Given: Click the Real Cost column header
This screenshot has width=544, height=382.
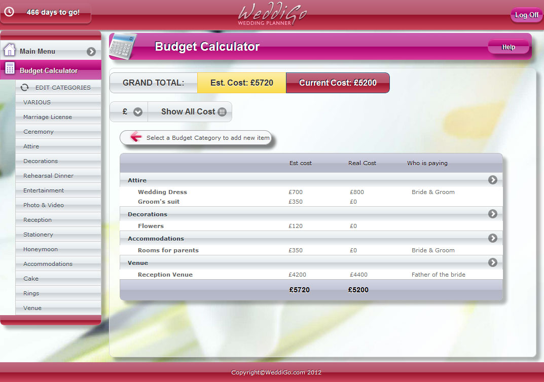Looking at the screenshot, I should coord(362,163).
